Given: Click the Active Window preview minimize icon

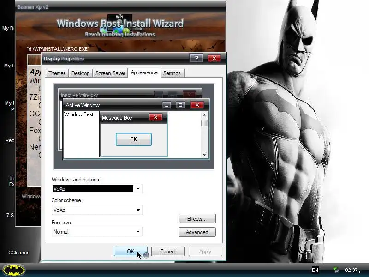Looking at the screenshot, I should pos(167,105).
